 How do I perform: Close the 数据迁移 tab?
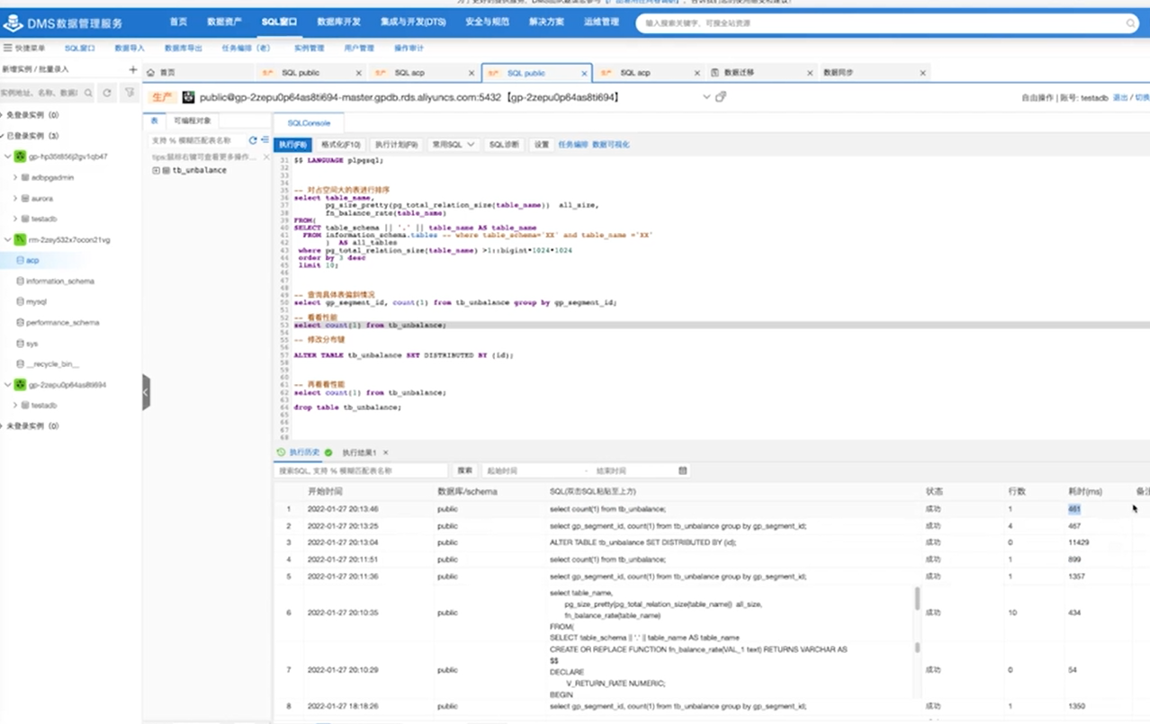pos(810,73)
